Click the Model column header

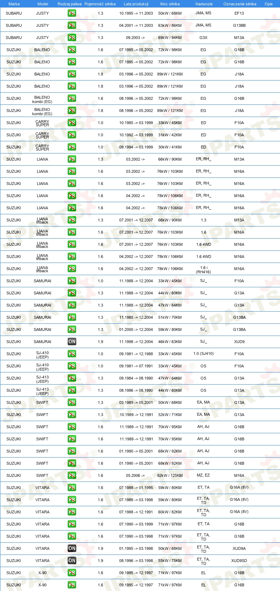point(43,4)
